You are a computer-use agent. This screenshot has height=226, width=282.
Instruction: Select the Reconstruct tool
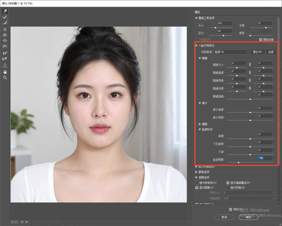pos(5,17)
